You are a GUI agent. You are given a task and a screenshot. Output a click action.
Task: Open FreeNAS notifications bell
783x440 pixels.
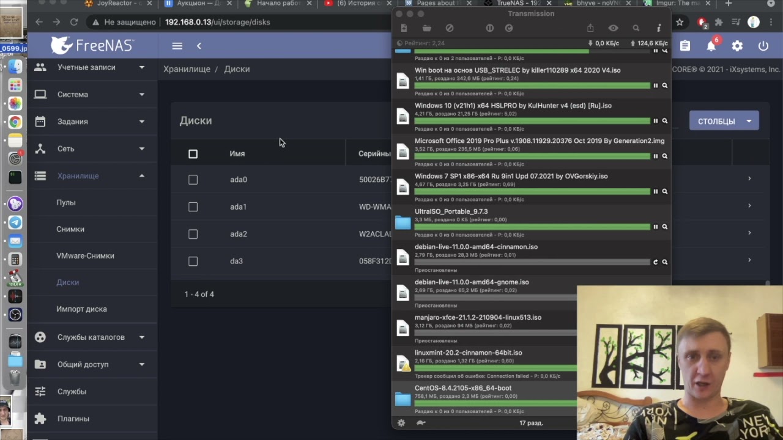(711, 46)
